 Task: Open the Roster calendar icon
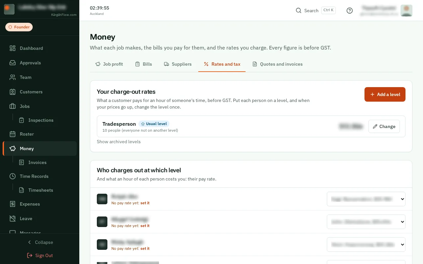tap(13, 134)
